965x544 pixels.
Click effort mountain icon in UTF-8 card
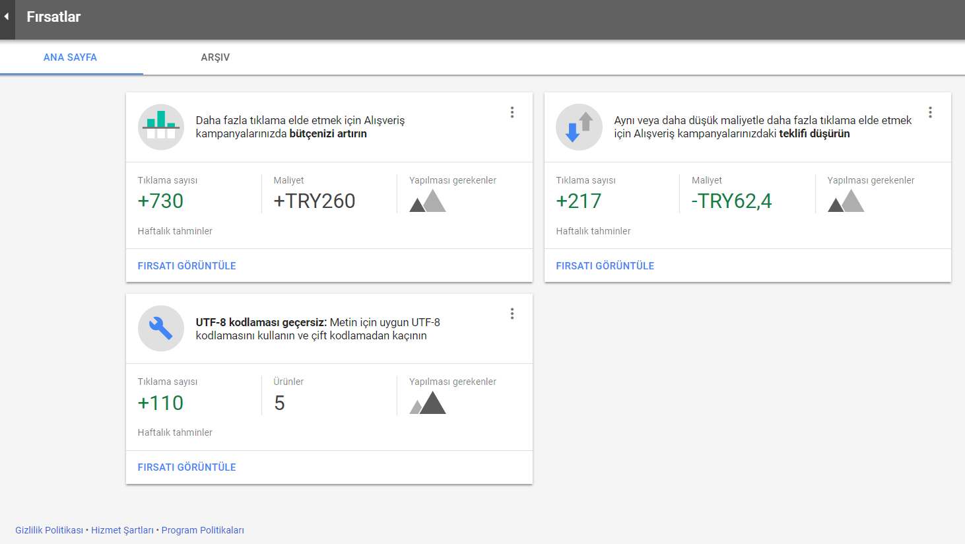[x=428, y=403]
